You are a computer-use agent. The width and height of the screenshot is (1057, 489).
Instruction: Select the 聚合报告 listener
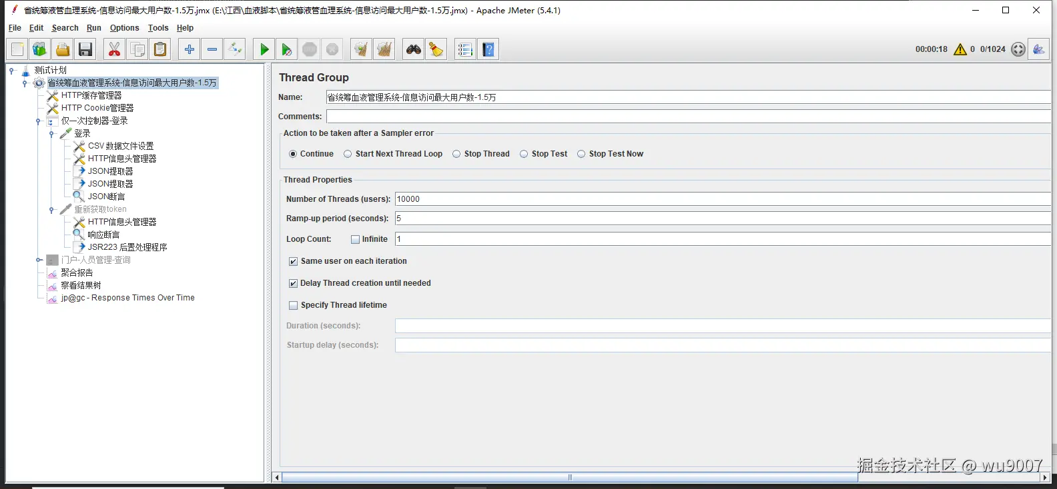click(x=77, y=272)
